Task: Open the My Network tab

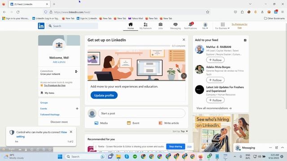Action: pyautogui.click(x=145, y=26)
